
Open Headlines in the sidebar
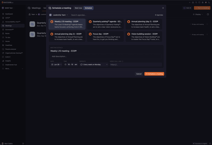pyautogui.click(x=12, y=45)
